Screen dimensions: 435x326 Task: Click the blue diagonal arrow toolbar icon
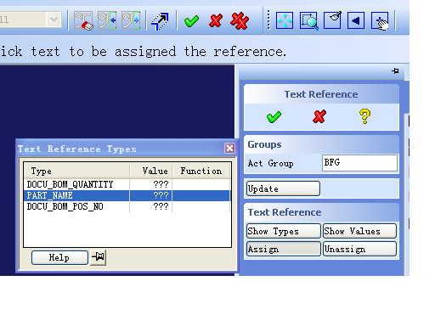click(x=160, y=20)
